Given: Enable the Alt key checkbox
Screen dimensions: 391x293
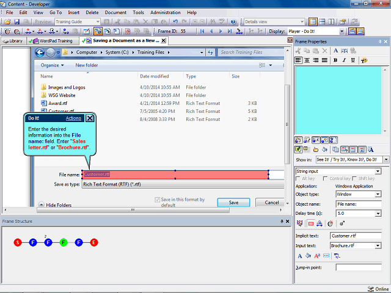Looking at the screenshot, I should (298, 179).
